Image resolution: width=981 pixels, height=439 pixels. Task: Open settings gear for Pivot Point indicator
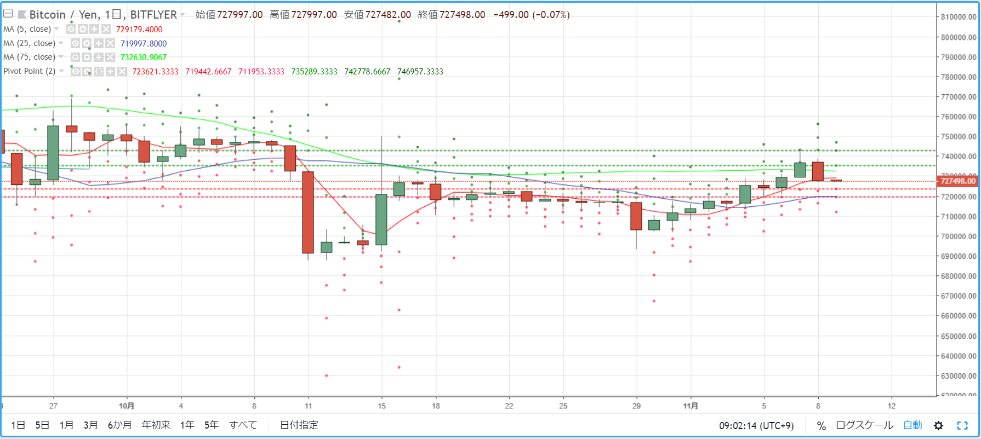point(87,71)
